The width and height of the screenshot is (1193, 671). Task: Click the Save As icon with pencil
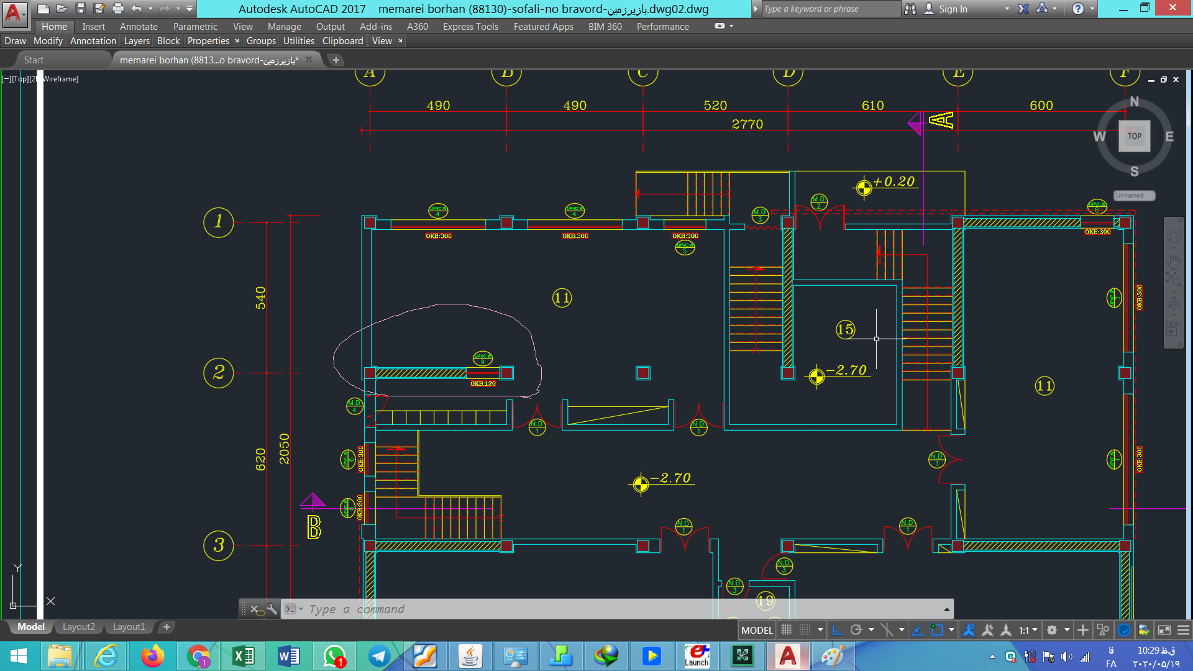[x=99, y=9]
